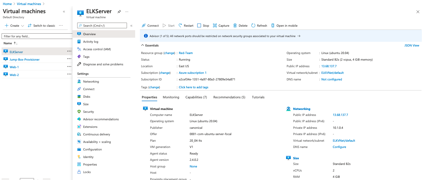Click Not configured DNS name link
Screen dimensions: 425x180
point(331,79)
